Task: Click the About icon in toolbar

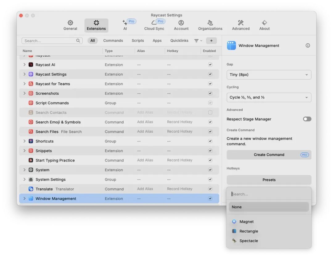Action: [265, 22]
